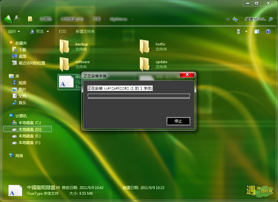Screen dimensions: 278x202
Task: Click the hotfix folder name
Action: pyautogui.click(x=160, y=44)
